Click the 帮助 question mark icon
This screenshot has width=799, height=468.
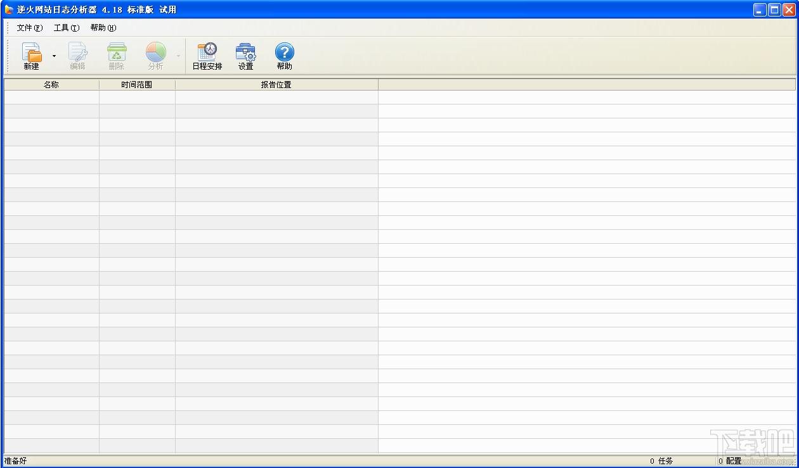pyautogui.click(x=285, y=56)
